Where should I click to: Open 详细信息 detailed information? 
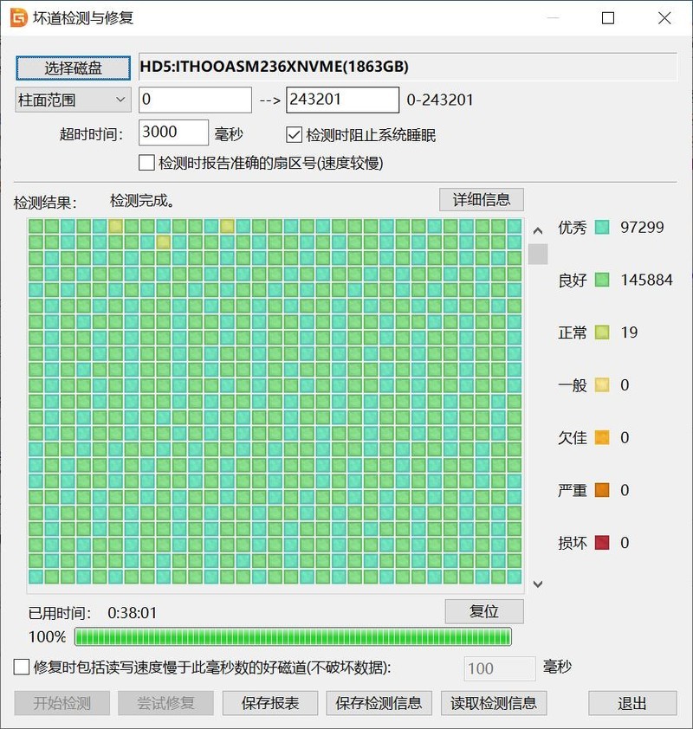click(482, 199)
